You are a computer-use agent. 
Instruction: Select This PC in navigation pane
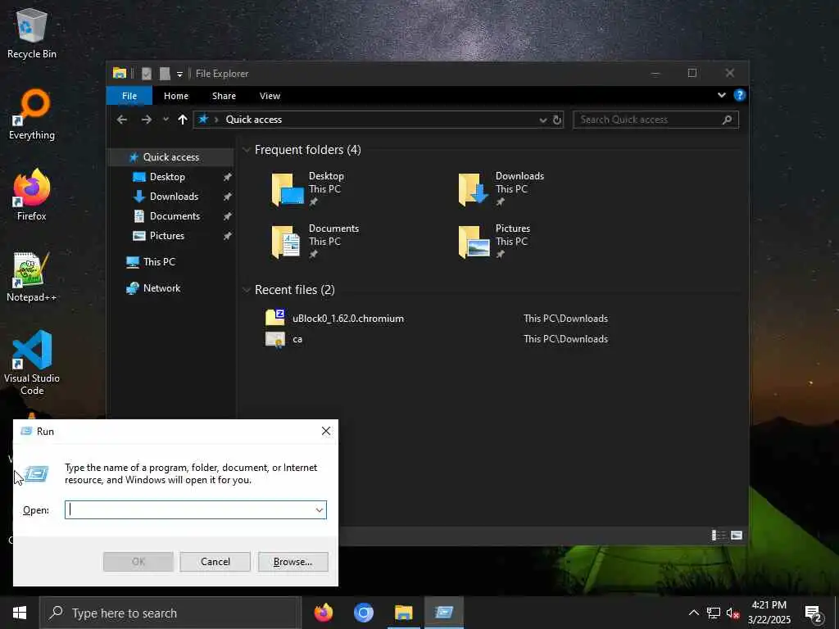pyautogui.click(x=159, y=262)
